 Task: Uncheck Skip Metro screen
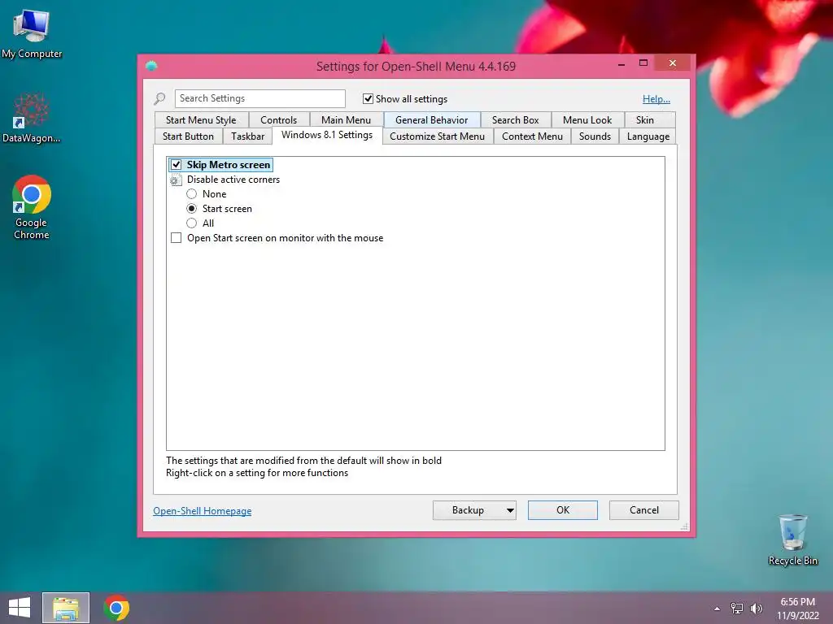pyautogui.click(x=176, y=164)
